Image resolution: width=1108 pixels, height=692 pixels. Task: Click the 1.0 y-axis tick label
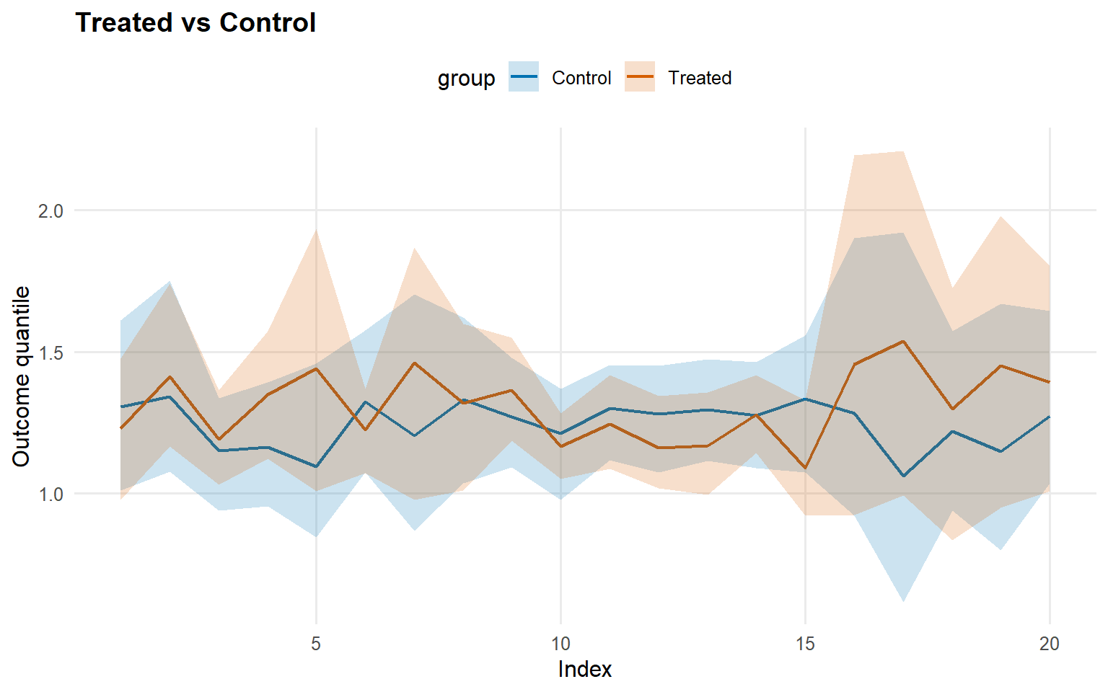click(50, 494)
